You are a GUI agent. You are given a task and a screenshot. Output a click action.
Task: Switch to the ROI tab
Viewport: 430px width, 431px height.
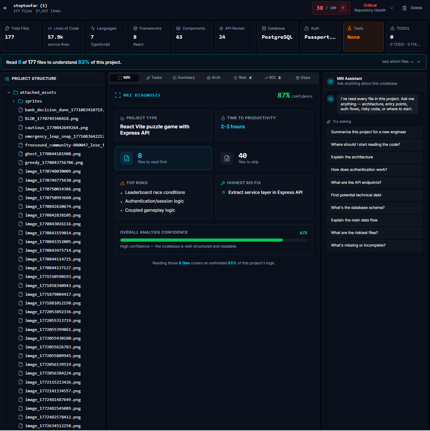pos(273,78)
